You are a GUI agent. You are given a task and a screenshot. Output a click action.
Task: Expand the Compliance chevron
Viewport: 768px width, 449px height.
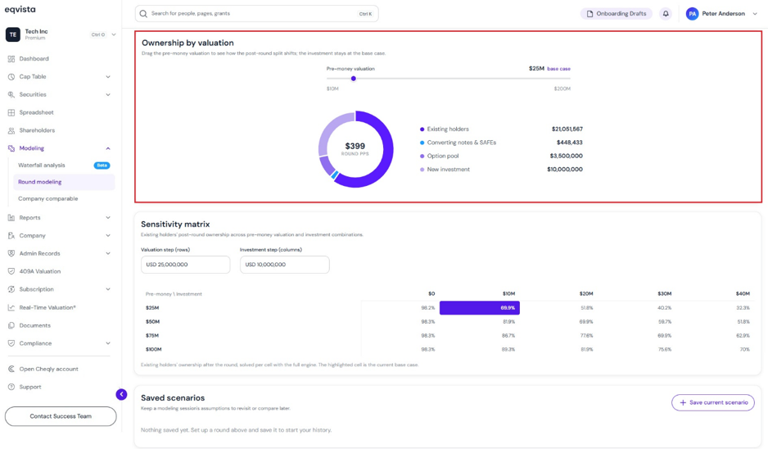[x=108, y=343]
